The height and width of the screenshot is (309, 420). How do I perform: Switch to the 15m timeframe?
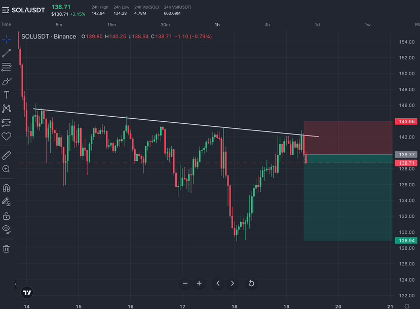tap(111, 25)
